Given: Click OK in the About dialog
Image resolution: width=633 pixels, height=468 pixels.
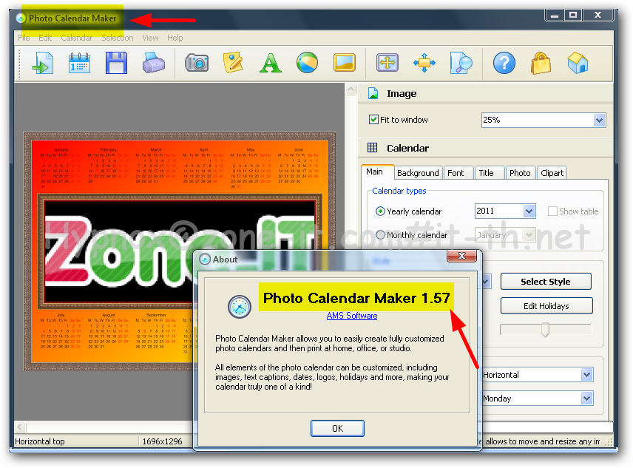Looking at the screenshot, I should tap(337, 429).
